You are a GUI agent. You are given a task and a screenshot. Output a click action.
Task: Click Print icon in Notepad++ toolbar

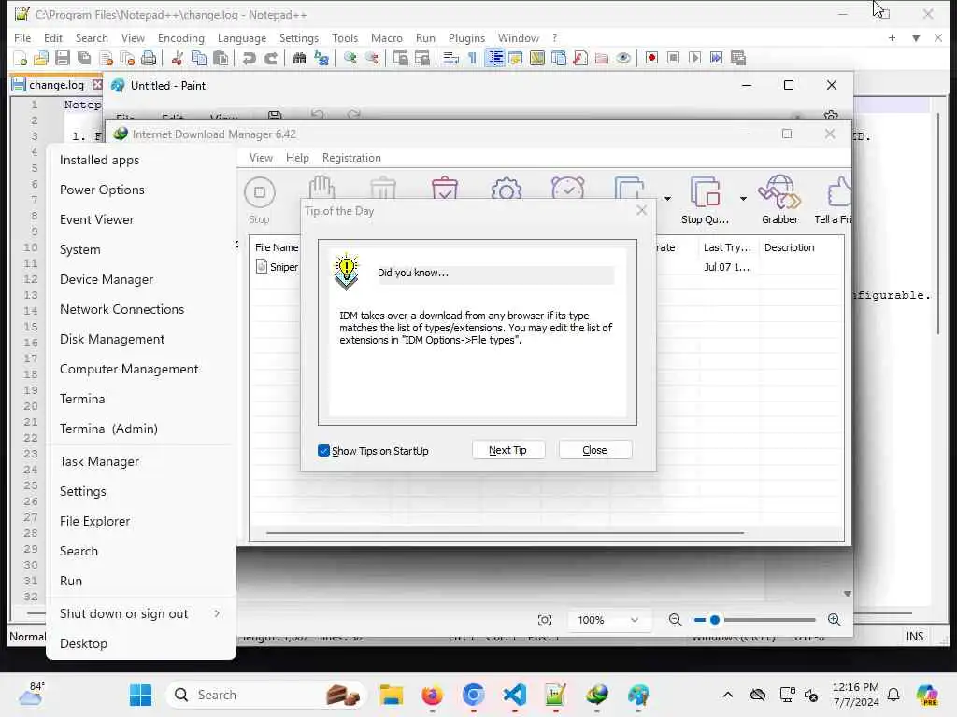click(x=149, y=59)
